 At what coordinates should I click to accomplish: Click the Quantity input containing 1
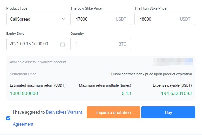[93, 44]
